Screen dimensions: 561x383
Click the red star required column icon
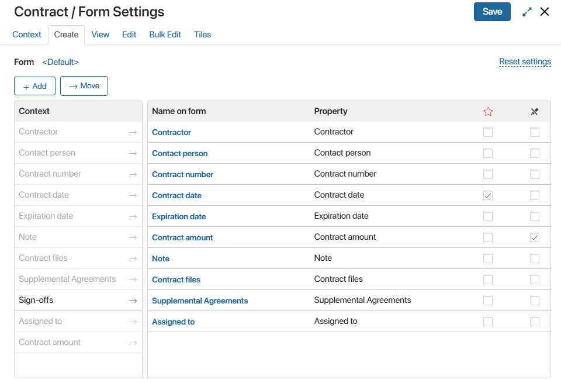(488, 111)
